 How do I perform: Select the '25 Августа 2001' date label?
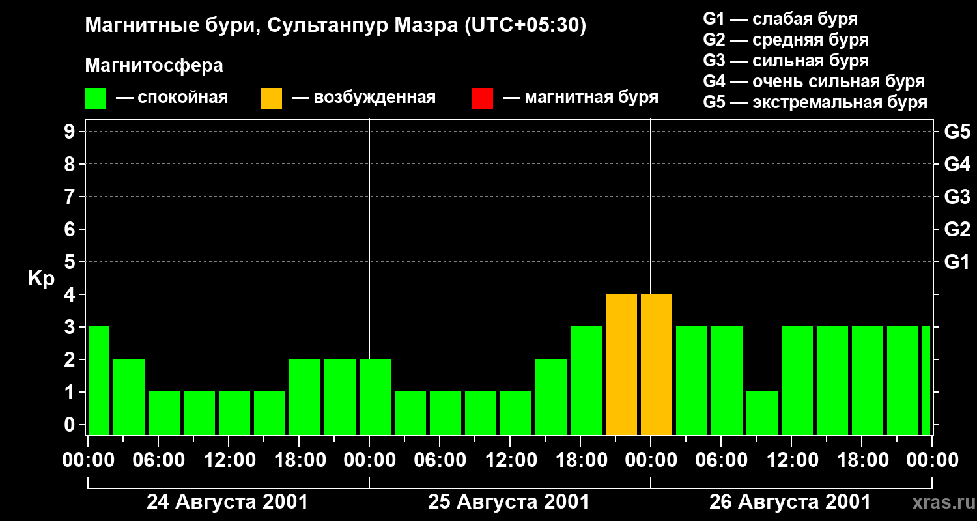click(509, 502)
